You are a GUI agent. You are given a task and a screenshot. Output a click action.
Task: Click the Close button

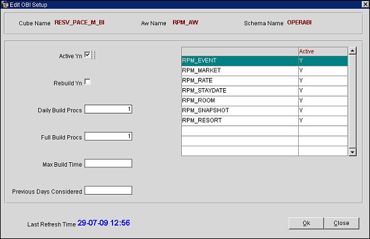pyautogui.click(x=341, y=223)
